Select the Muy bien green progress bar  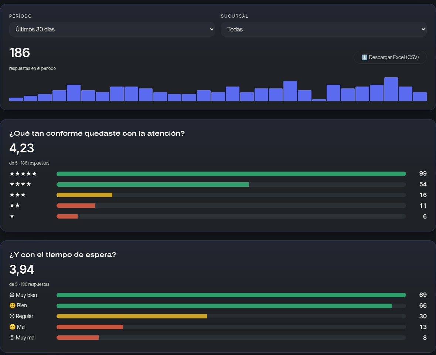(231, 295)
